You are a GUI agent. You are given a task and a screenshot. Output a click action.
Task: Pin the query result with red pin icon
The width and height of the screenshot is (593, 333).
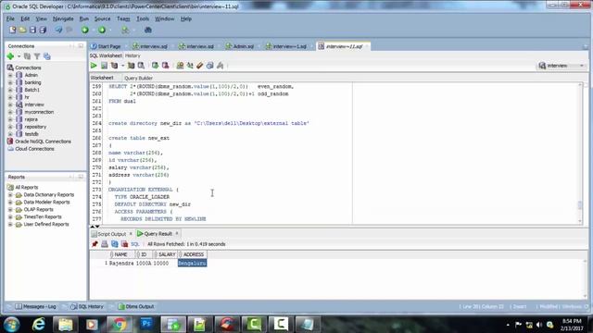point(95,244)
